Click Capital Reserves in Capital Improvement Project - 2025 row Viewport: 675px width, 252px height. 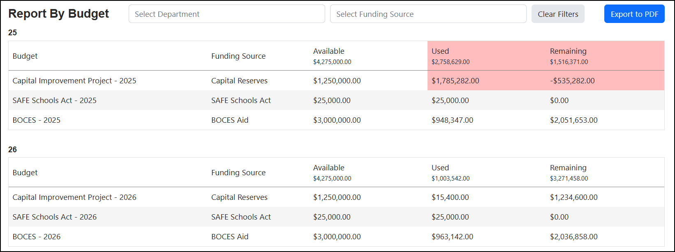(x=239, y=81)
